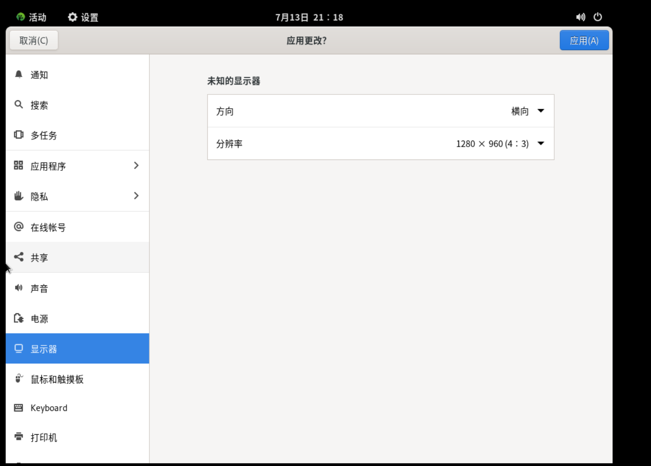Expand the 应用程序 section chevron

136,166
